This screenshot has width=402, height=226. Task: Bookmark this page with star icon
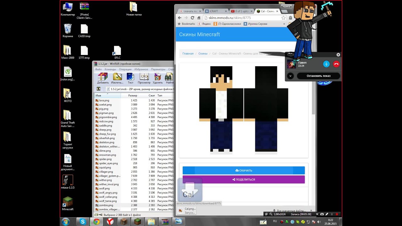coord(283,18)
